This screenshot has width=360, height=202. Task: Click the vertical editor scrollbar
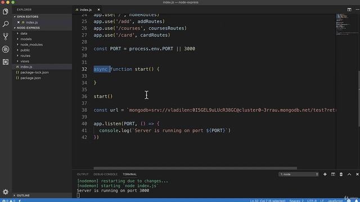click(x=359, y=99)
